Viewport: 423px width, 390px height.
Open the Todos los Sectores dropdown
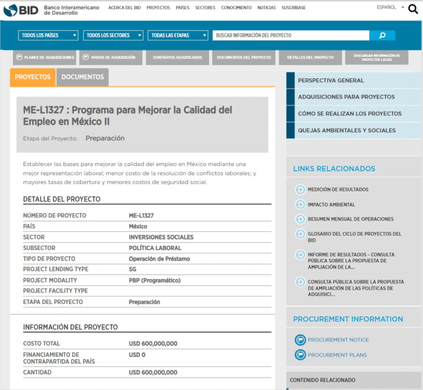click(x=113, y=36)
